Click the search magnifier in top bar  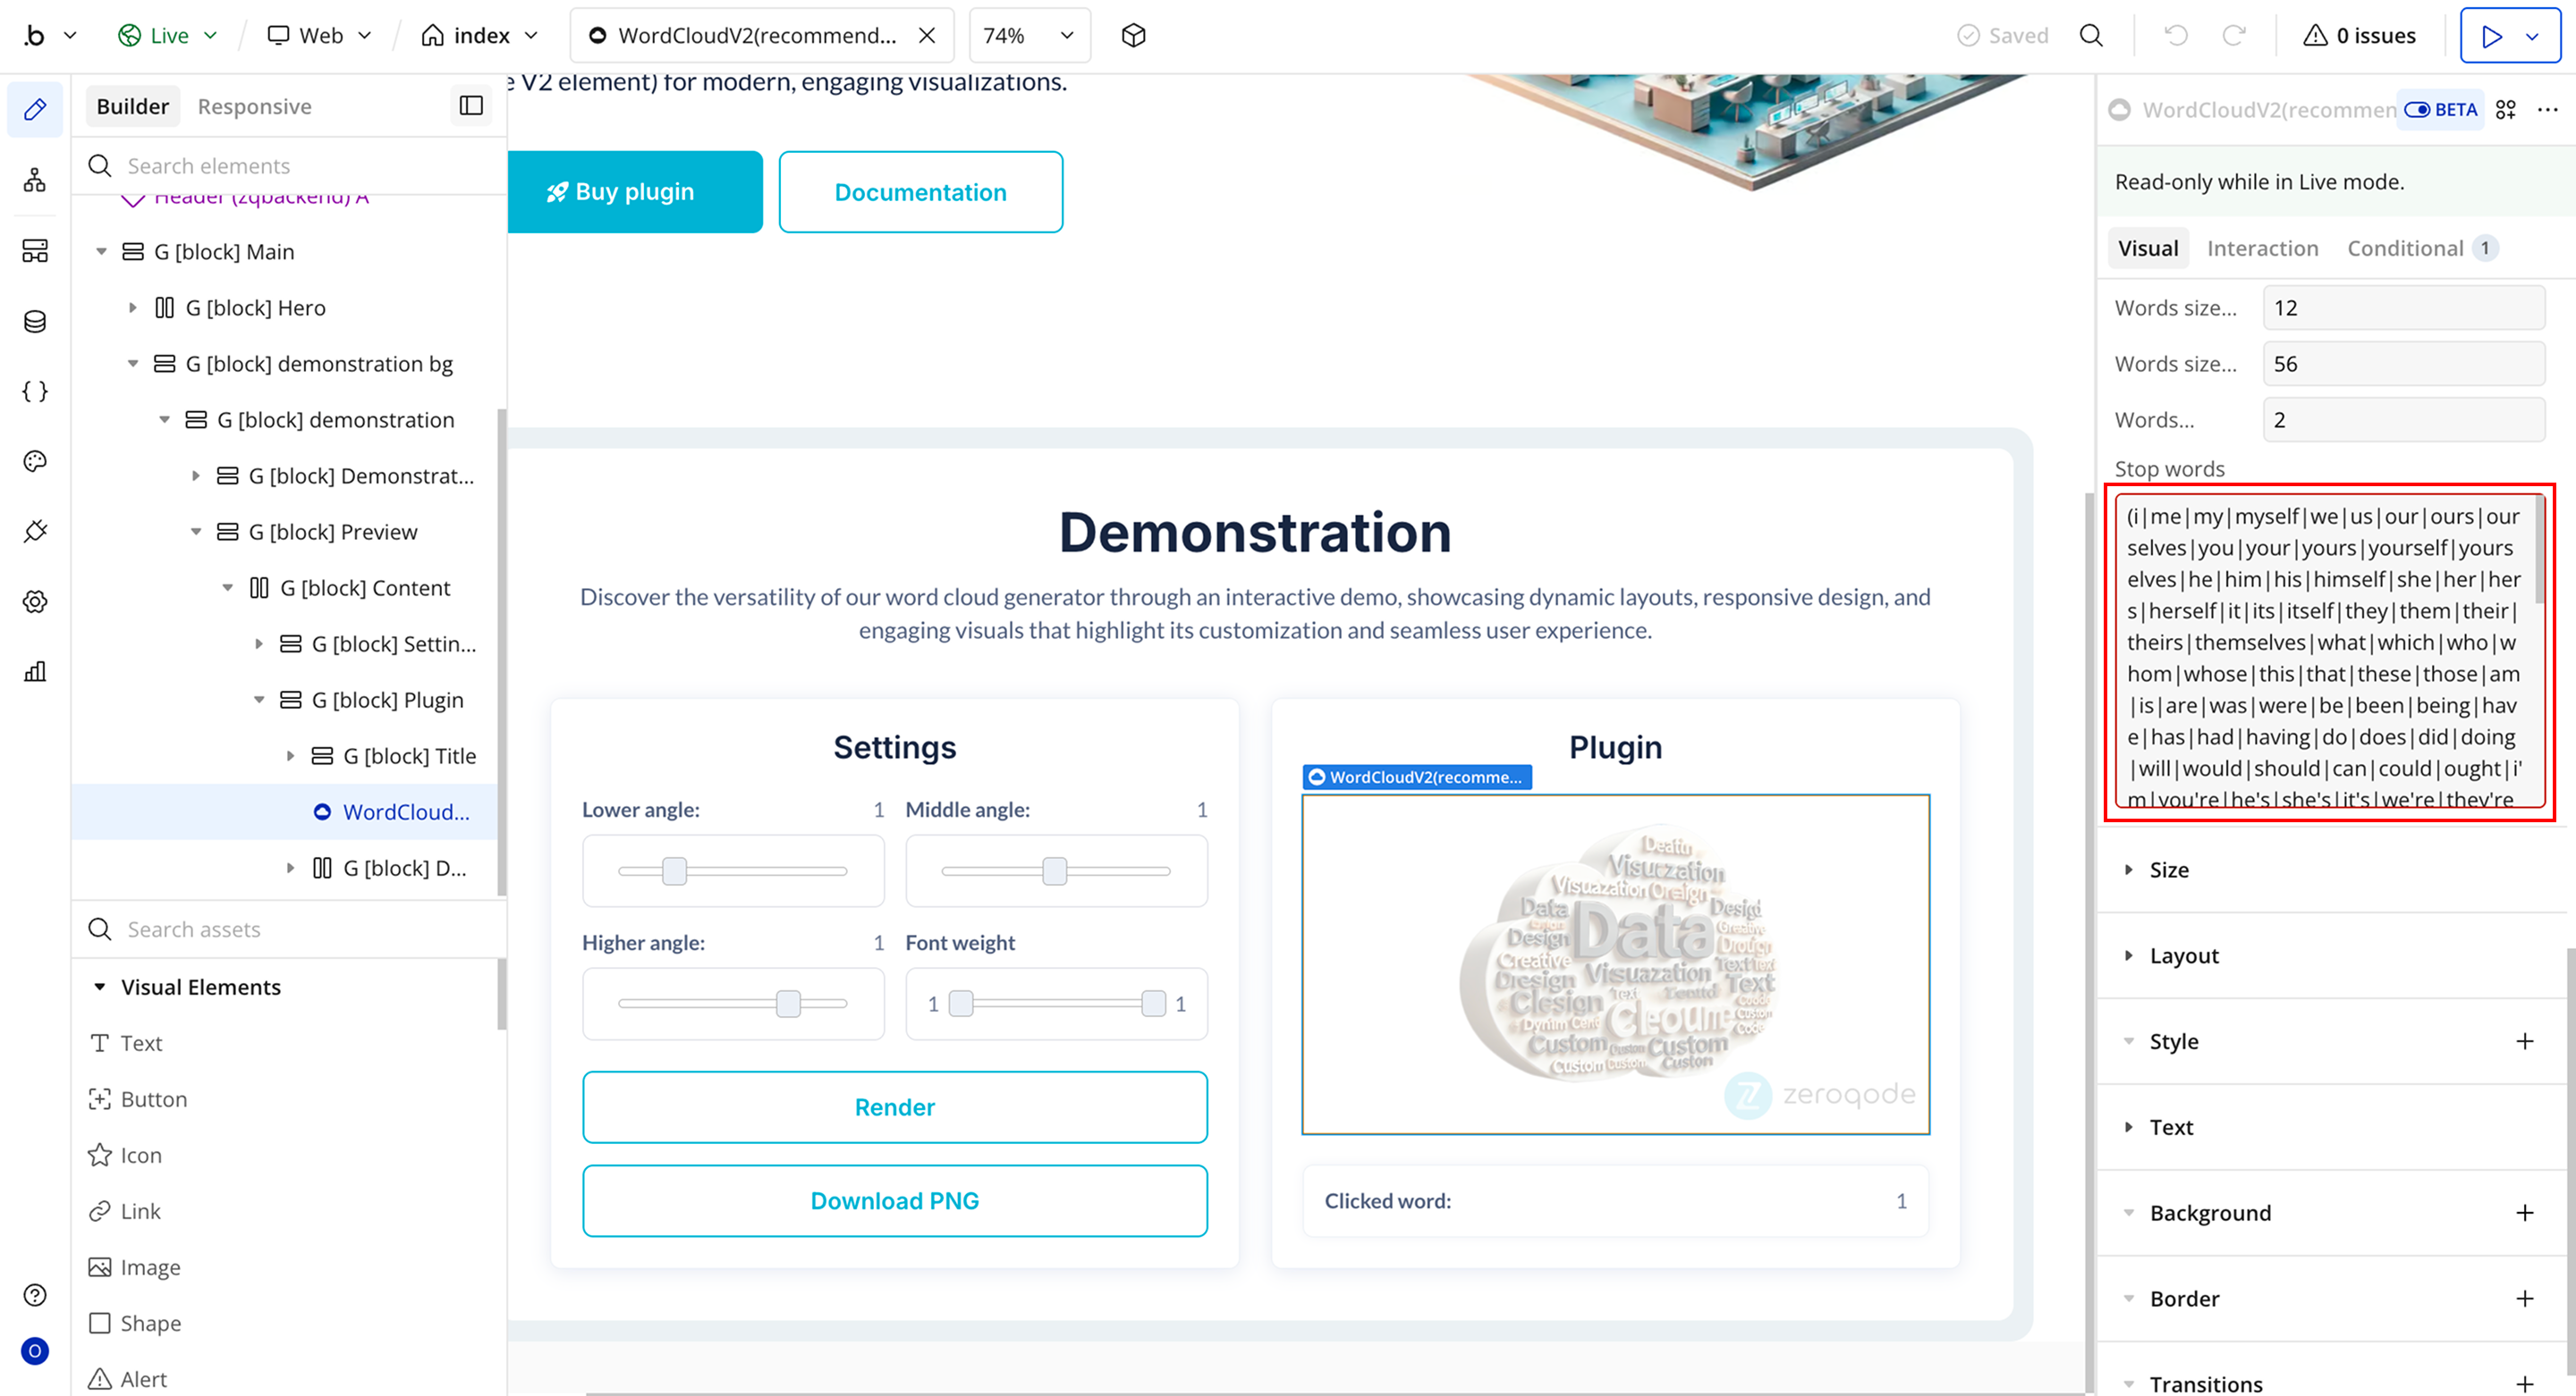click(x=2090, y=36)
